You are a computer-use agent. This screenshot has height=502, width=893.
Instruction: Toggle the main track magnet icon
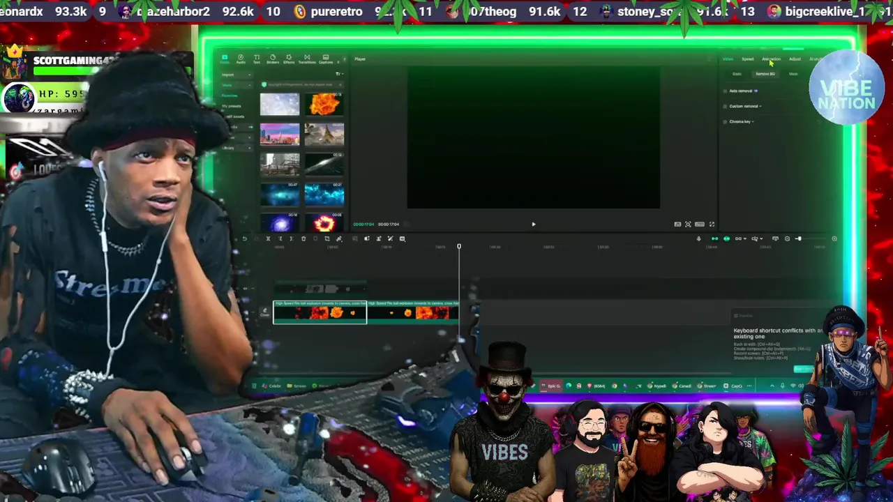[714, 239]
